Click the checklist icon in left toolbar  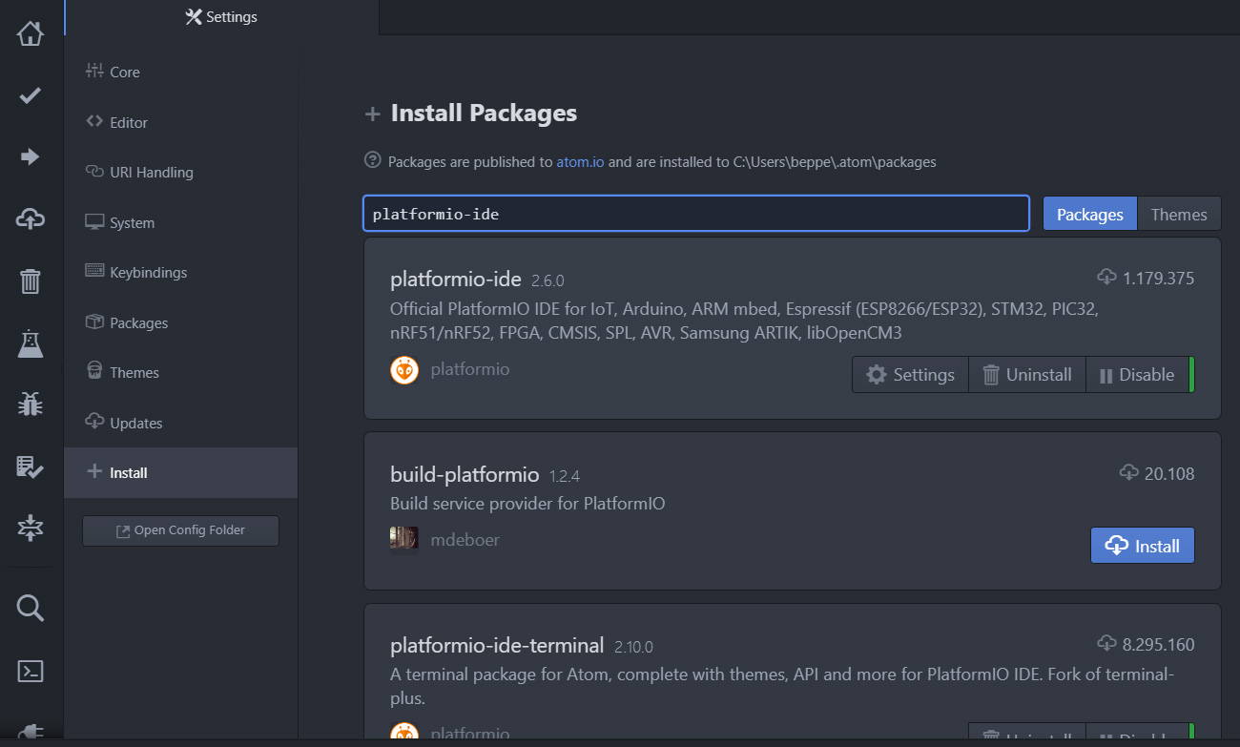click(x=31, y=467)
